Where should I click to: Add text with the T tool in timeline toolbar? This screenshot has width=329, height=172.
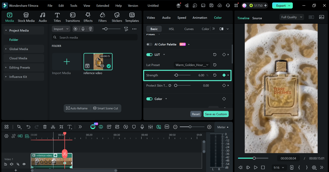(x=69, y=127)
